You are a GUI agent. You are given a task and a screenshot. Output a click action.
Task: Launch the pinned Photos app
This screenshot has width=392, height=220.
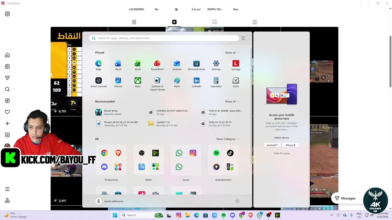point(118,82)
